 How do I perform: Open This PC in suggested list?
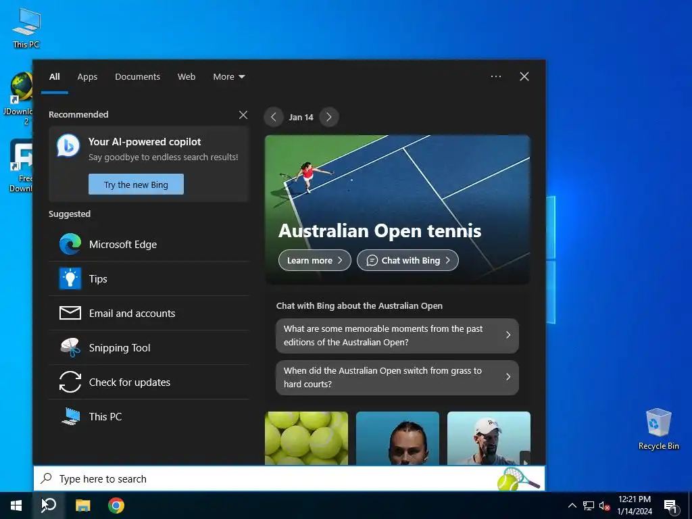pos(149,416)
